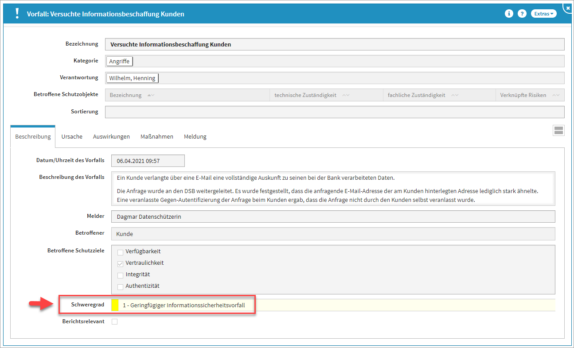This screenshot has width=574, height=348.
Task: Toggle the Berichtsrelevant checkbox
Action: click(x=115, y=322)
